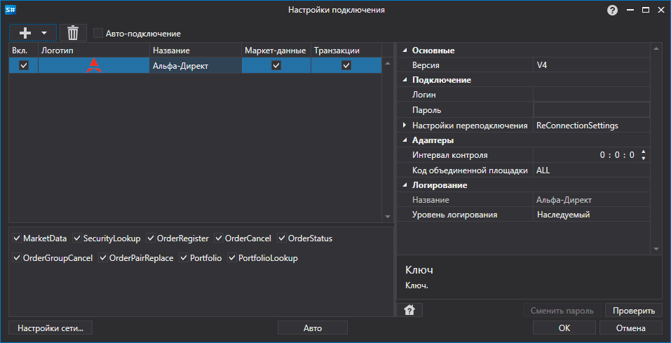Click the trash can delete icon
671x343 pixels.
click(x=73, y=32)
